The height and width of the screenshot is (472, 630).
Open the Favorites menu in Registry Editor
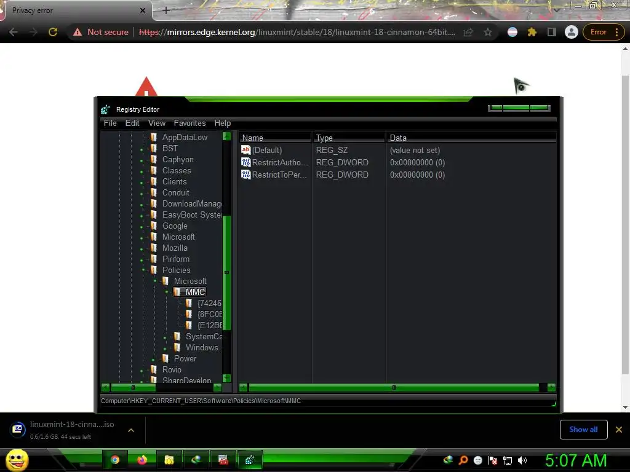189,123
